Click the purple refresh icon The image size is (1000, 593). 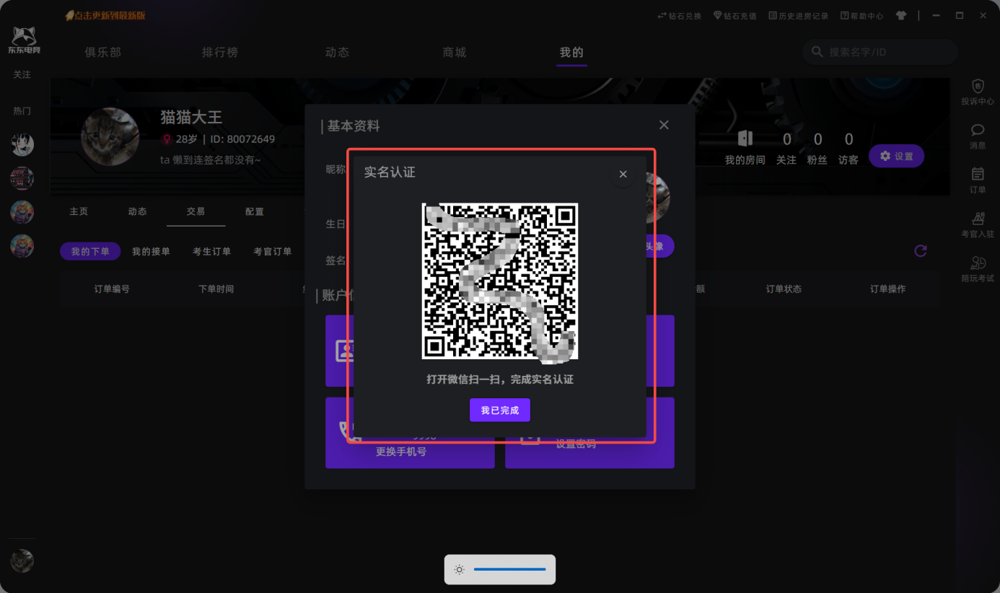[920, 250]
